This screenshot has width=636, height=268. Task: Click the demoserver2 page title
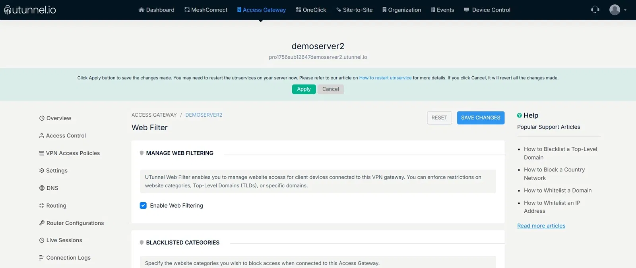(x=318, y=46)
